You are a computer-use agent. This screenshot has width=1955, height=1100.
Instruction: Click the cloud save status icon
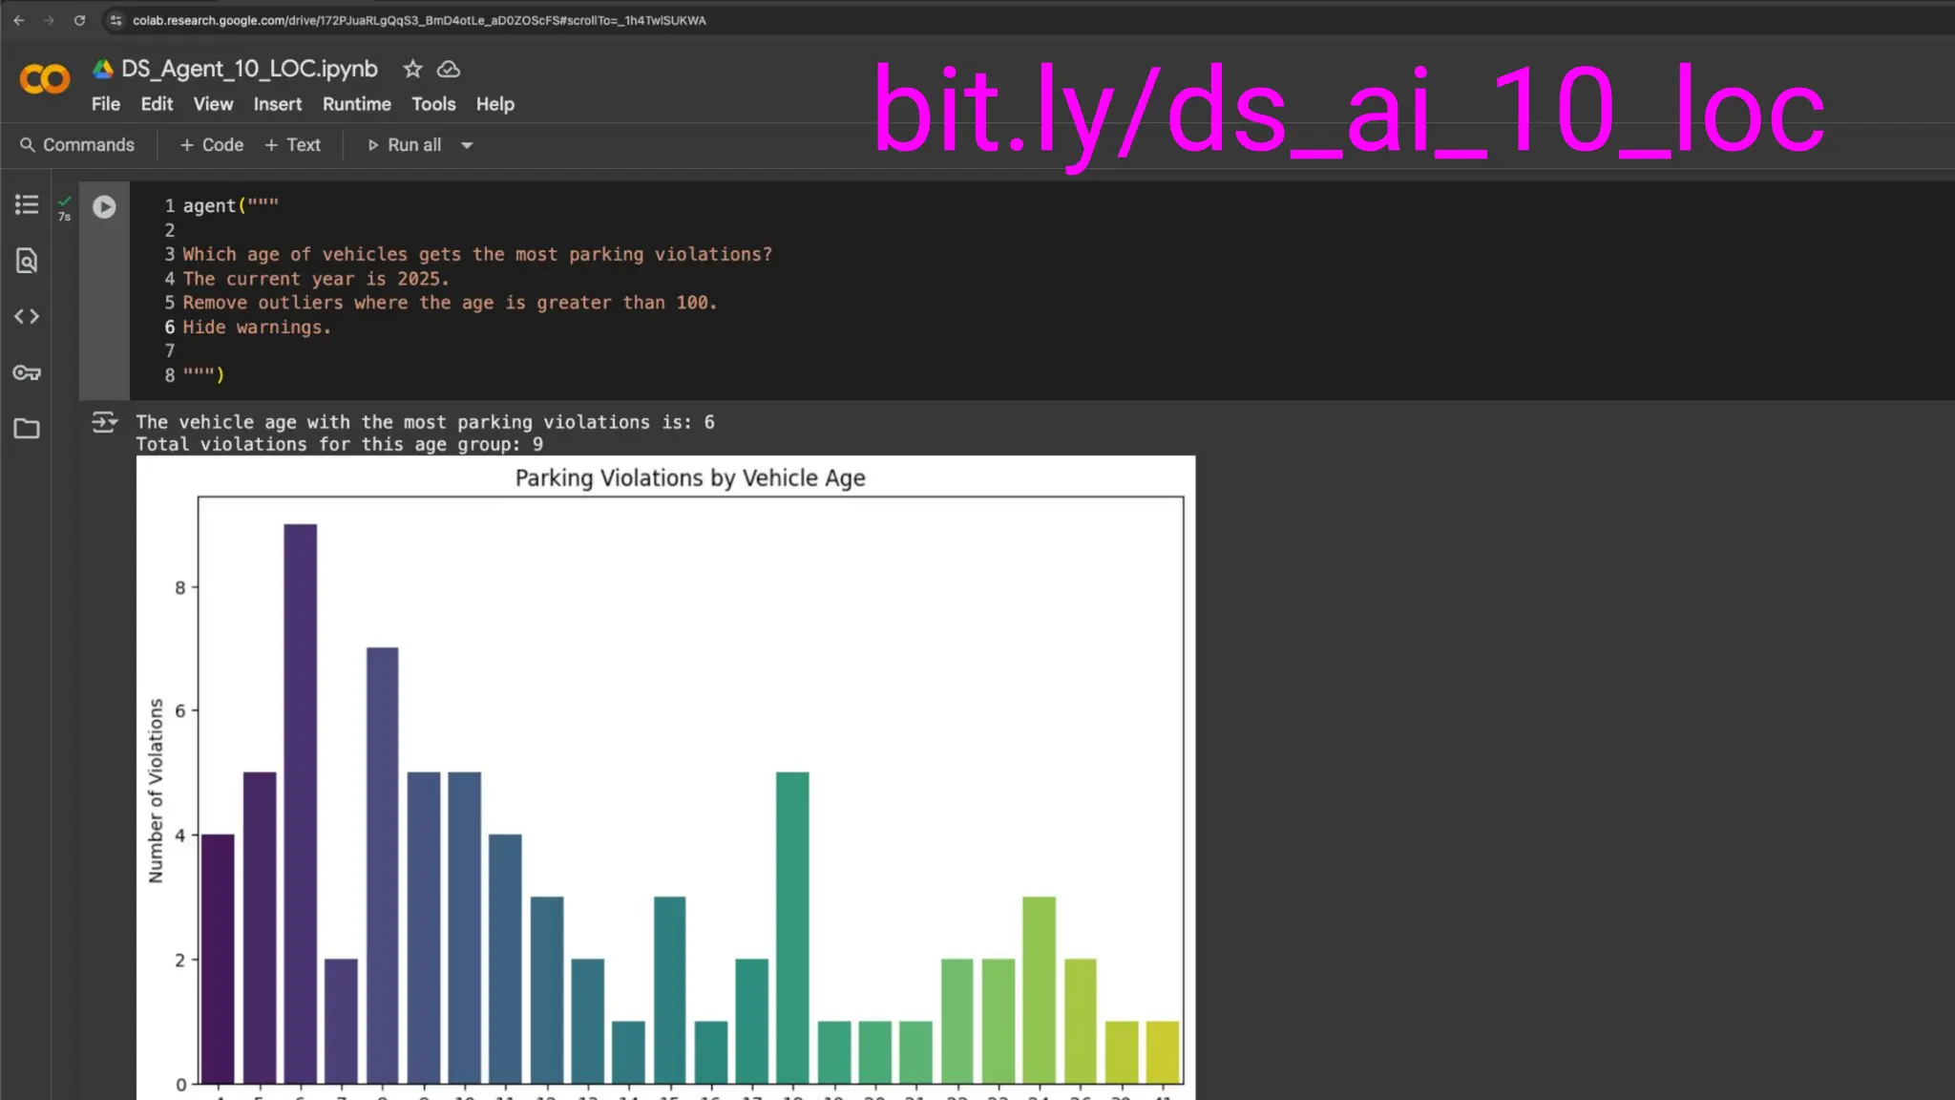[x=449, y=69]
